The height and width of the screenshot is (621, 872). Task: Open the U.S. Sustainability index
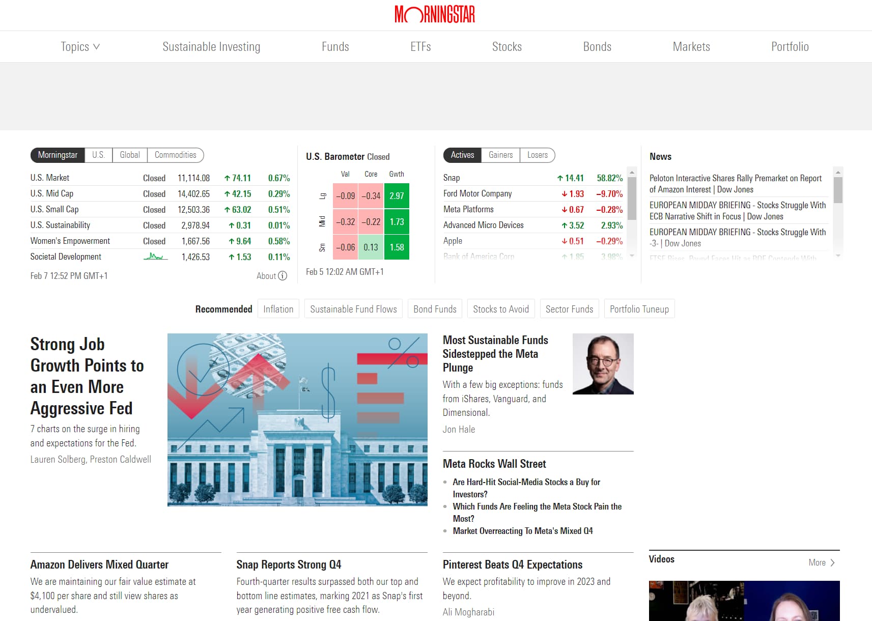pos(160,225)
